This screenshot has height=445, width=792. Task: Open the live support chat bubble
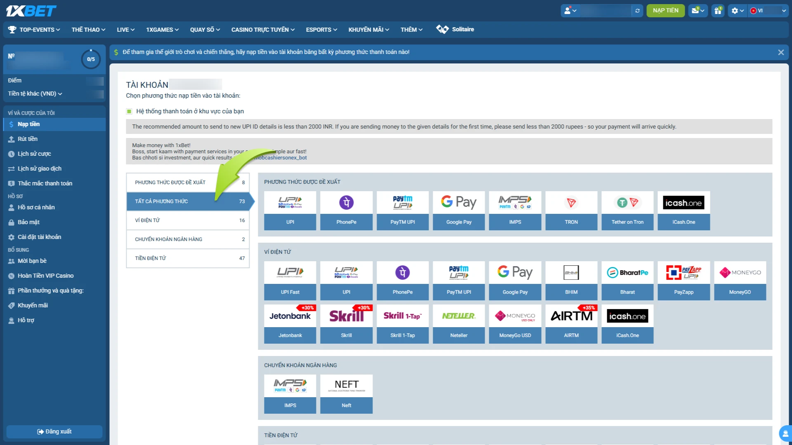pyautogui.click(x=785, y=433)
